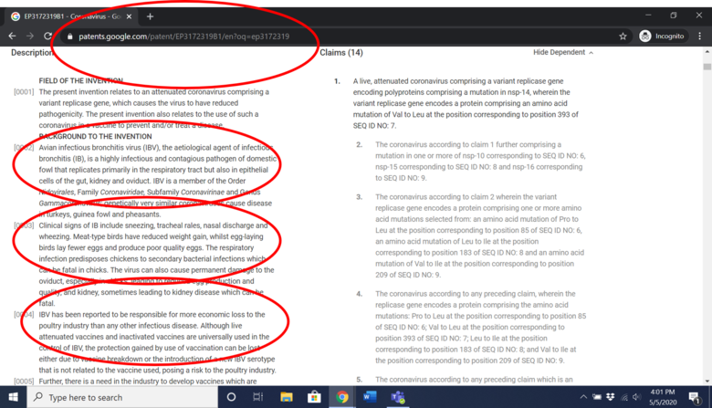
Task: Open Microsoft Teams from the taskbar
Action: point(398,397)
